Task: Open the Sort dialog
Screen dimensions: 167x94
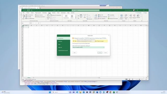Action: click(x=81, y=16)
